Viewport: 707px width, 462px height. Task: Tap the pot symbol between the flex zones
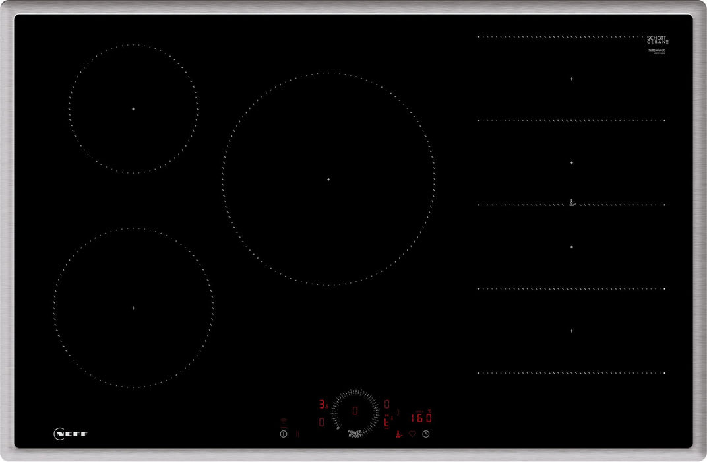[x=571, y=202]
